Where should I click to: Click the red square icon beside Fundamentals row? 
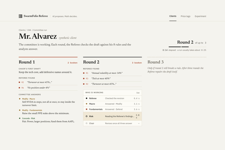(x=87, y=109)
